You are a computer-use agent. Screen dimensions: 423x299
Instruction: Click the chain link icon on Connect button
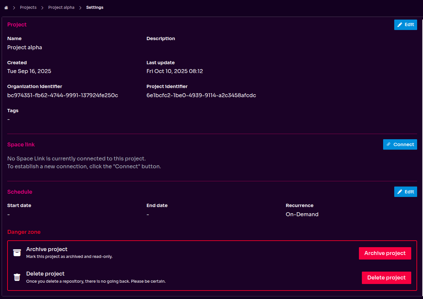(388, 144)
